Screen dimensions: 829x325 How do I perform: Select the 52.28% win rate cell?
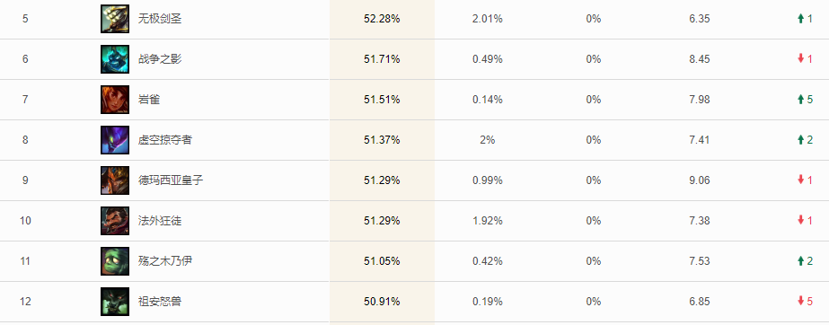(x=382, y=19)
